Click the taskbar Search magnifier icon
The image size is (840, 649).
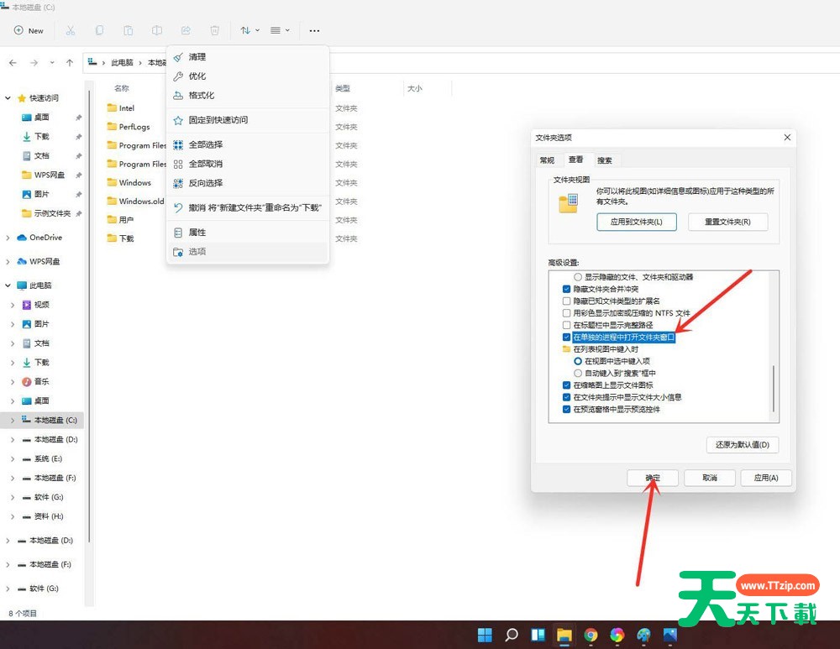pos(512,635)
